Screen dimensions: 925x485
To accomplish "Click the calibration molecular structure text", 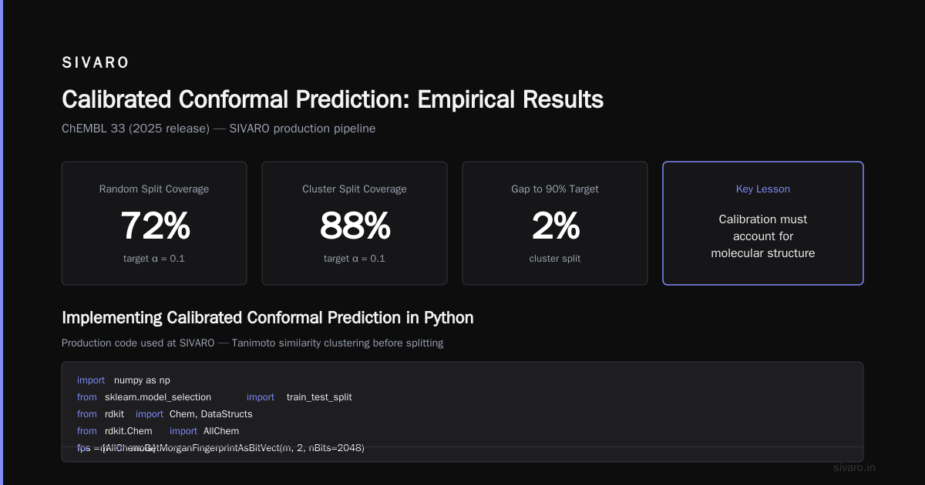I will pos(763,236).
